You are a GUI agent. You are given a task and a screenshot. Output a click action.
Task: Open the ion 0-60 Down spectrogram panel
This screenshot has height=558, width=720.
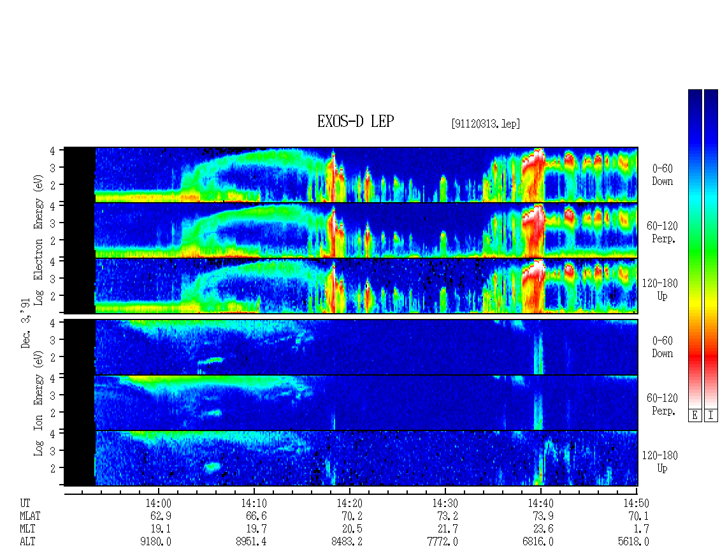tap(351, 347)
